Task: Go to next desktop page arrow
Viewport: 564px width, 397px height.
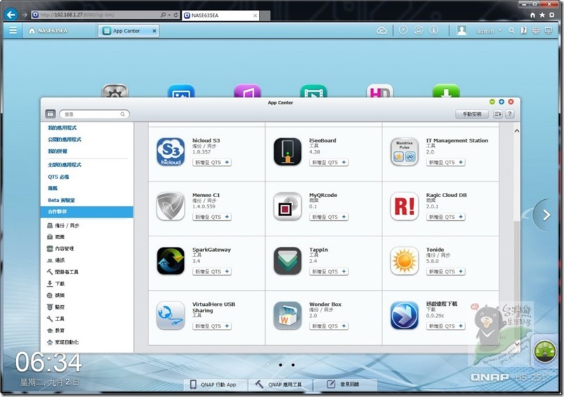Action: tap(546, 215)
